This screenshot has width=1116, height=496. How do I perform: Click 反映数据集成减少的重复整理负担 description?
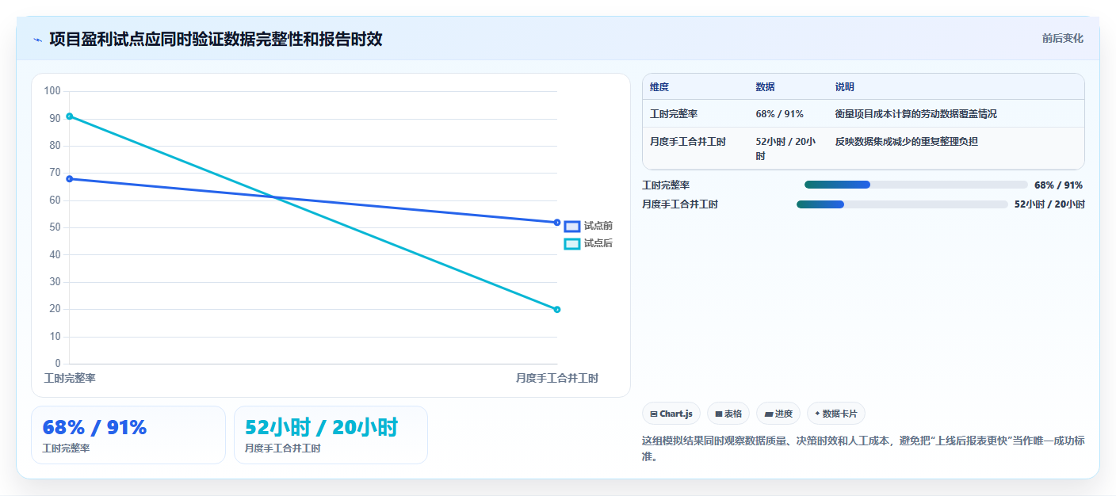[907, 141]
